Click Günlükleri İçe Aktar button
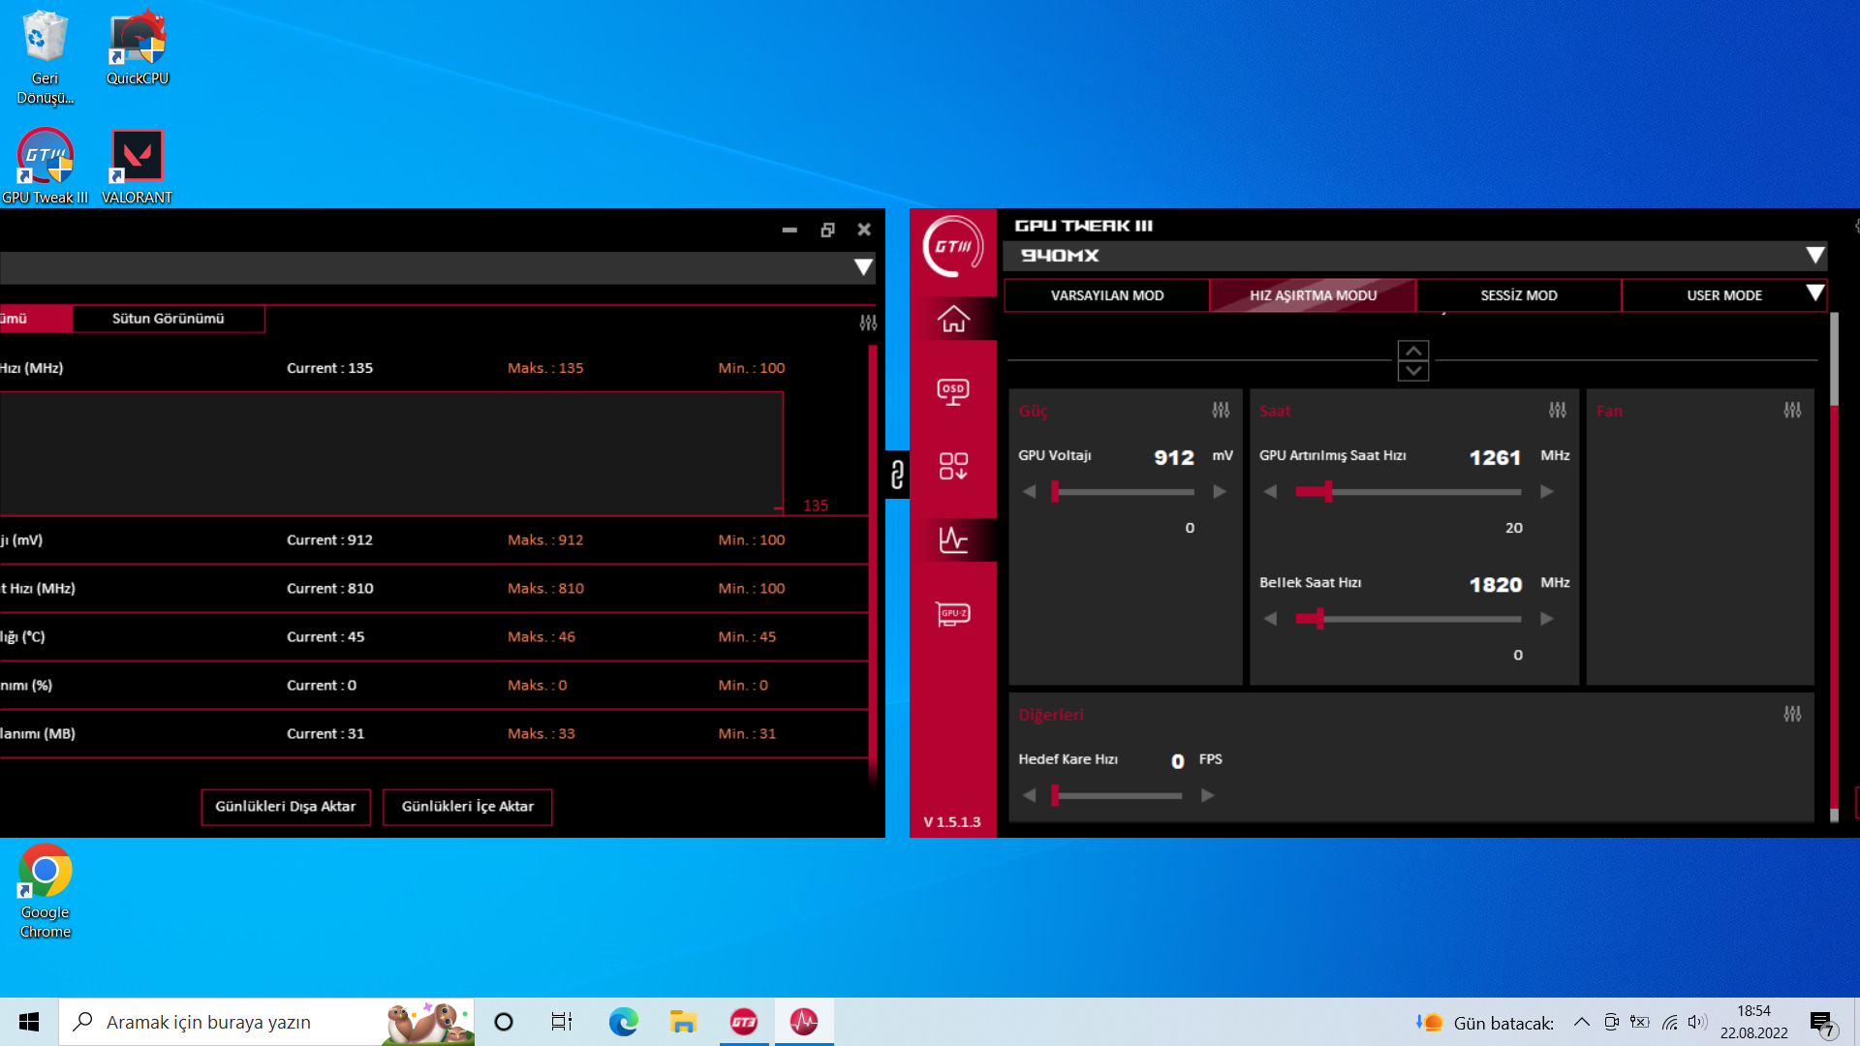Screen dimensions: 1860x1046 (x=467, y=807)
